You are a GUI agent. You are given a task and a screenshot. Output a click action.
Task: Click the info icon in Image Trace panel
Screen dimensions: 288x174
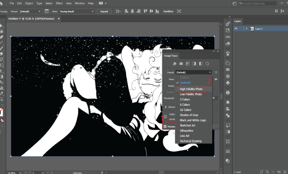[165, 116]
